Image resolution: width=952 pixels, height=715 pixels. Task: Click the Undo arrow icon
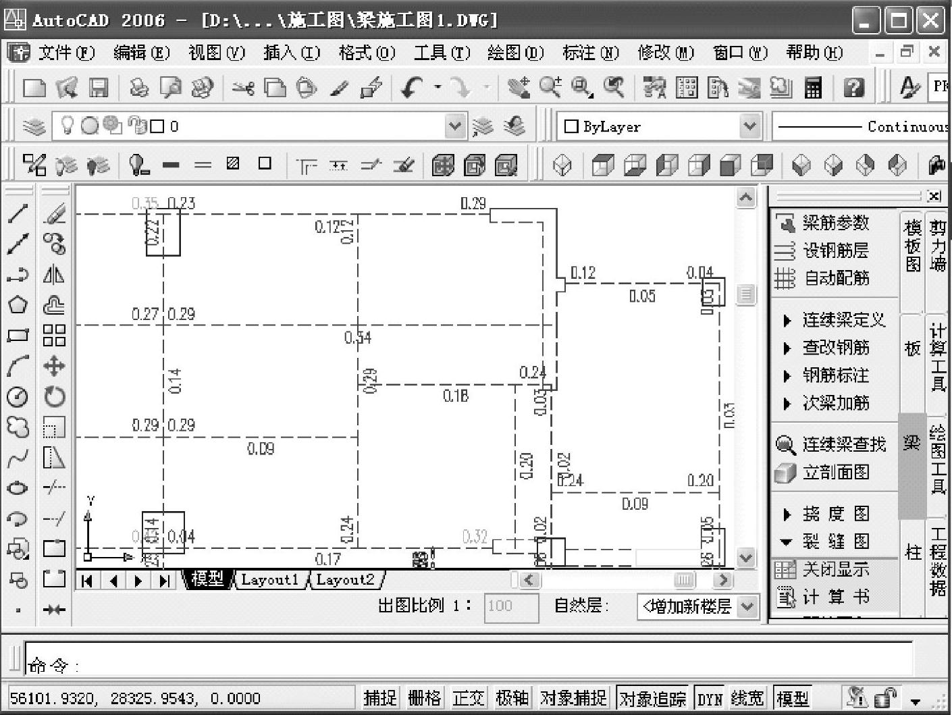click(x=413, y=87)
